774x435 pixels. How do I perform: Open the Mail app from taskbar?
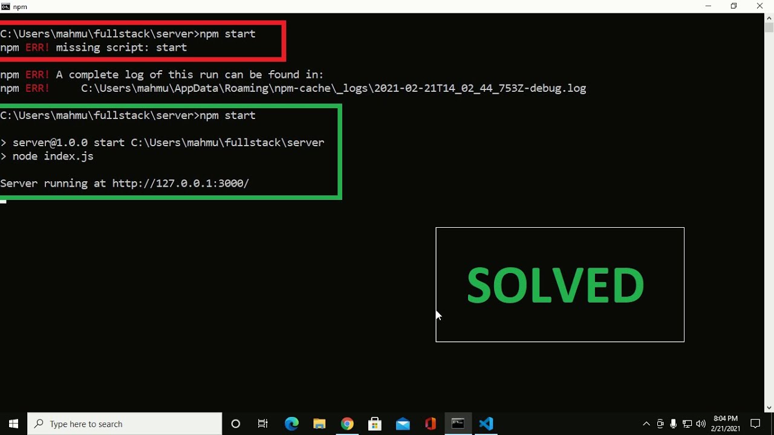pyautogui.click(x=403, y=424)
